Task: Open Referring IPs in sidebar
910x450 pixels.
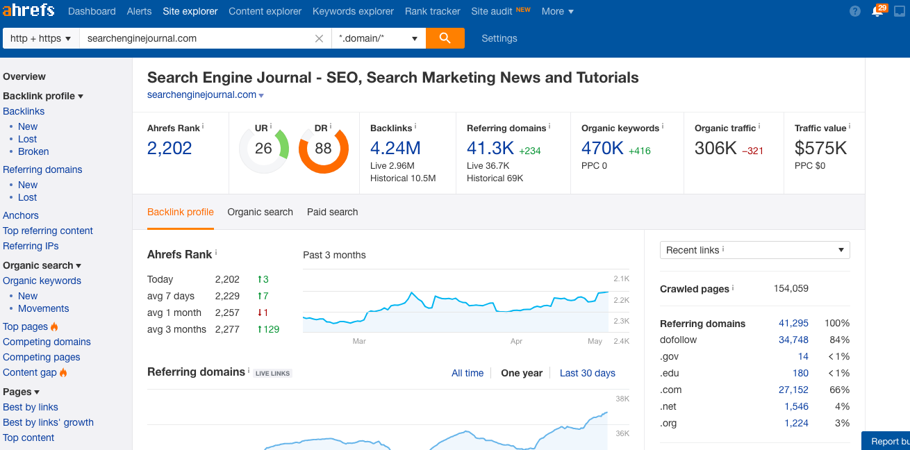Action: [31, 246]
